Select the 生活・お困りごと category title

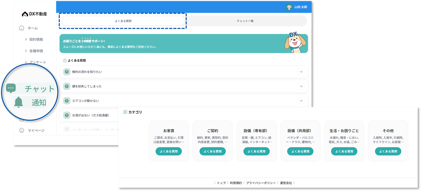click(344, 131)
